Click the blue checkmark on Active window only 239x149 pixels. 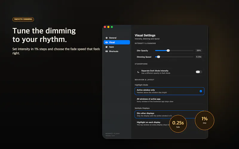coord(201,91)
